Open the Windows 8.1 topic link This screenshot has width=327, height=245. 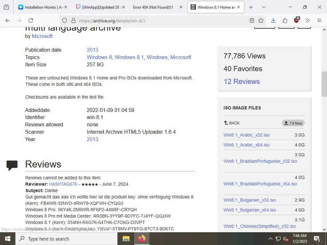[129, 57]
